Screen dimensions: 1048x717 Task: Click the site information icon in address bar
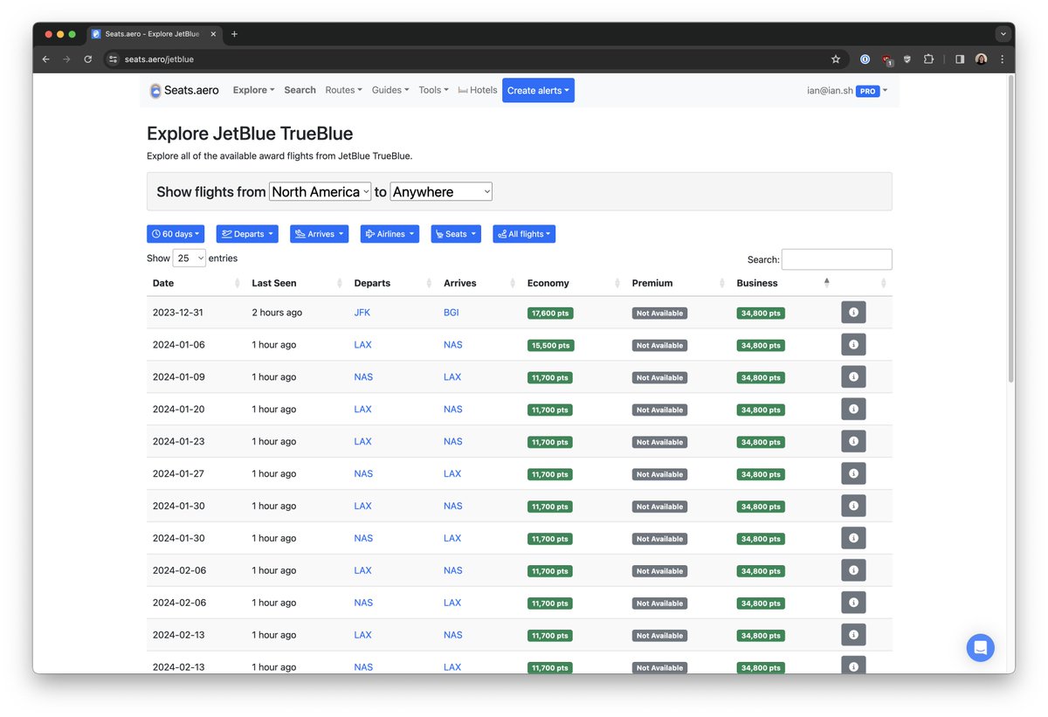(x=113, y=59)
